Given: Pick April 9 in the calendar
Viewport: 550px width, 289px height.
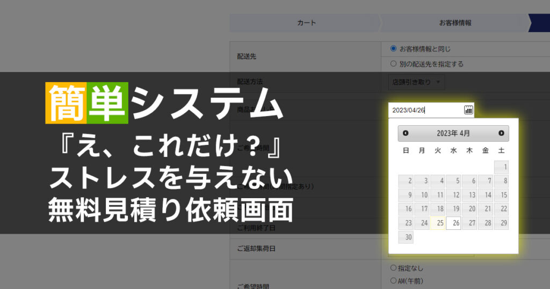Looking at the screenshot, I should click(406, 195).
